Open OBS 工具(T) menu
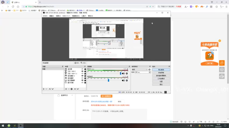This screenshot has width=229, height=128. (x=84, y=16)
